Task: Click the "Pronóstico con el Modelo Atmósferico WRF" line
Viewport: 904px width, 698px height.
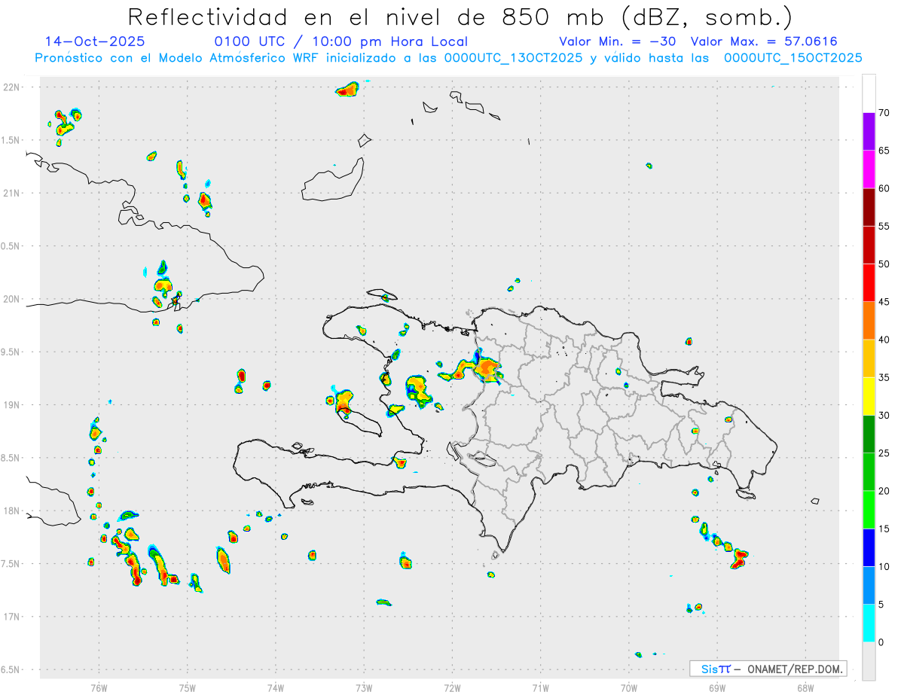Action: coord(448,58)
